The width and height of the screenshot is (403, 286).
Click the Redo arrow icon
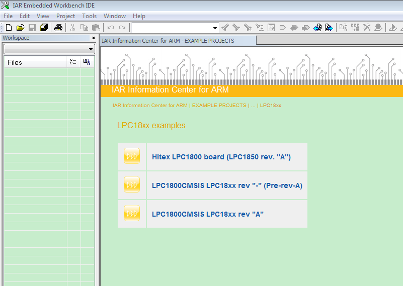[x=122, y=28]
